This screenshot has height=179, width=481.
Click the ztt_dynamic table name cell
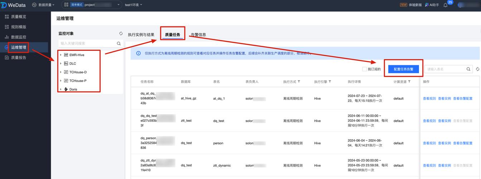pos(222,166)
